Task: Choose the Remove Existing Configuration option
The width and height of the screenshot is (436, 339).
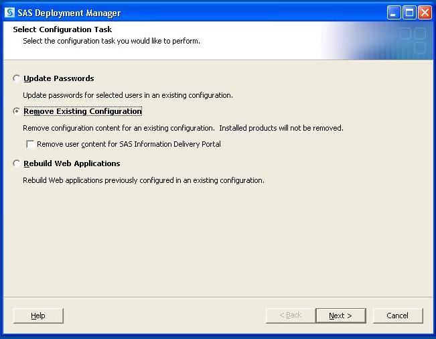Action: 17,111
